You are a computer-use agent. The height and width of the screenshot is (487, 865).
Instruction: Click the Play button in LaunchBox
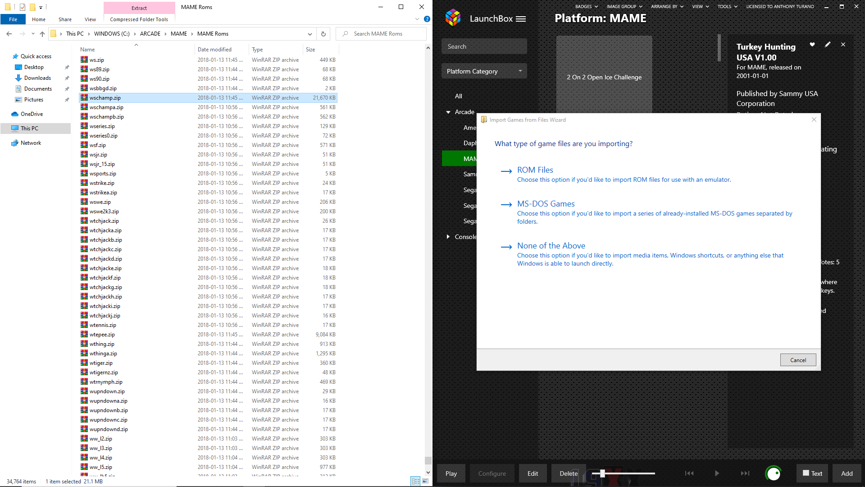[451, 473]
